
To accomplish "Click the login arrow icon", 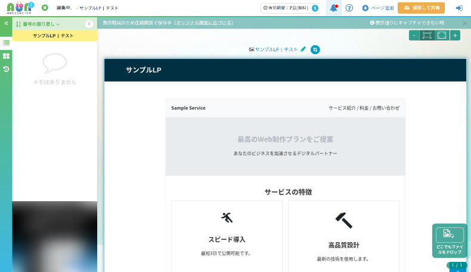I will coord(459,8).
